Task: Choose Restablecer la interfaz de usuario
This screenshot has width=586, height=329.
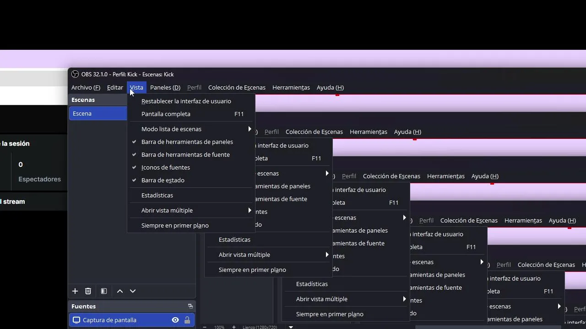Action: coord(191,101)
